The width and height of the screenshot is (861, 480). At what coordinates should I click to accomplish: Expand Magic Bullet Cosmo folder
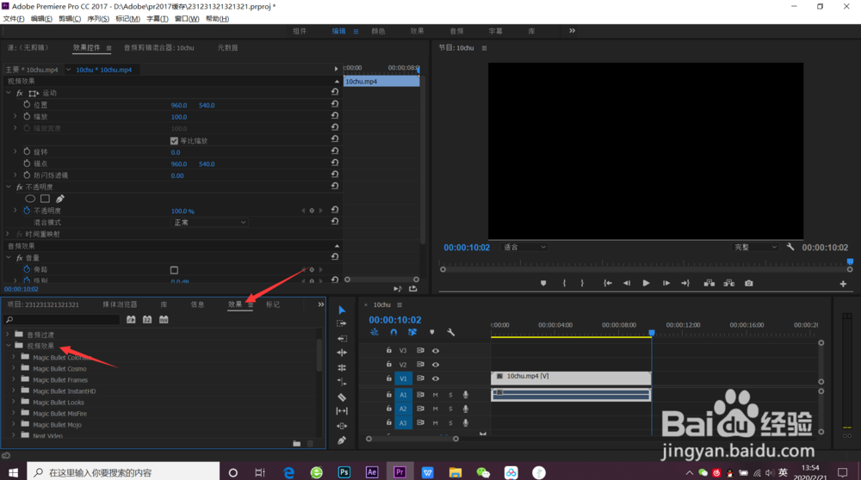click(14, 368)
